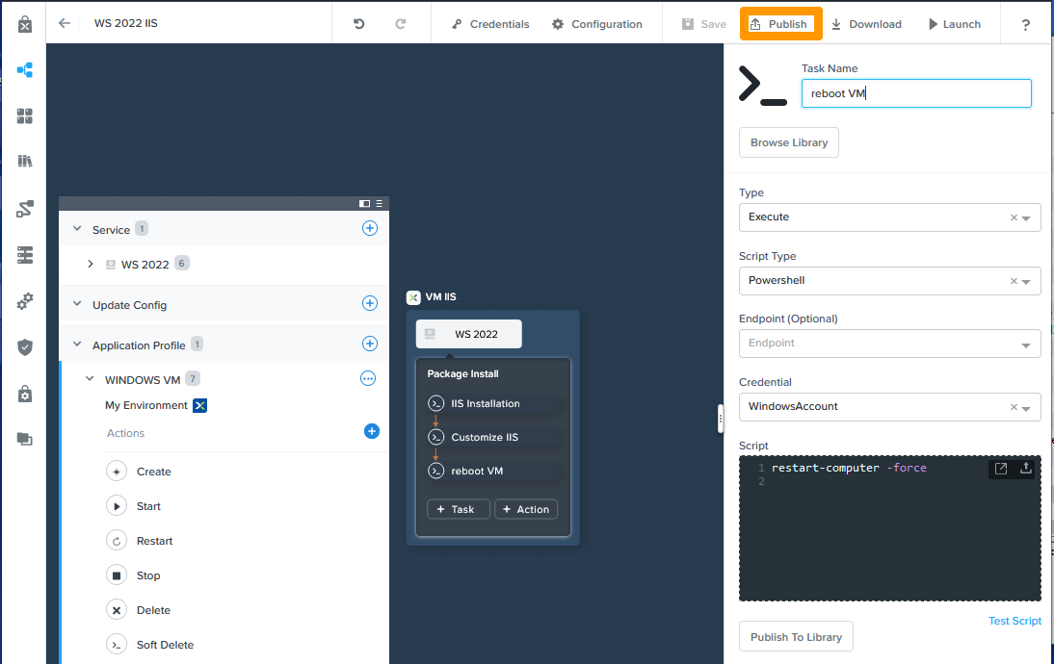1054x664 pixels.
Task: Click the Publish button
Action: pyautogui.click(x=780, y=24)
